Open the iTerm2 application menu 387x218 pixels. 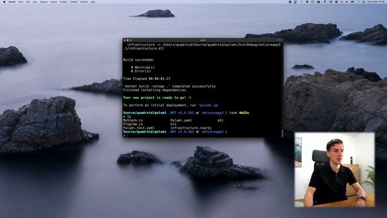(x=12, y=2)
